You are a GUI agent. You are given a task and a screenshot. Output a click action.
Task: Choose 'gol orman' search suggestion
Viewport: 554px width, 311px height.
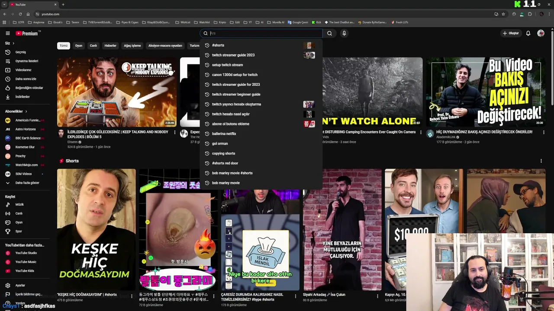point(261,143)
